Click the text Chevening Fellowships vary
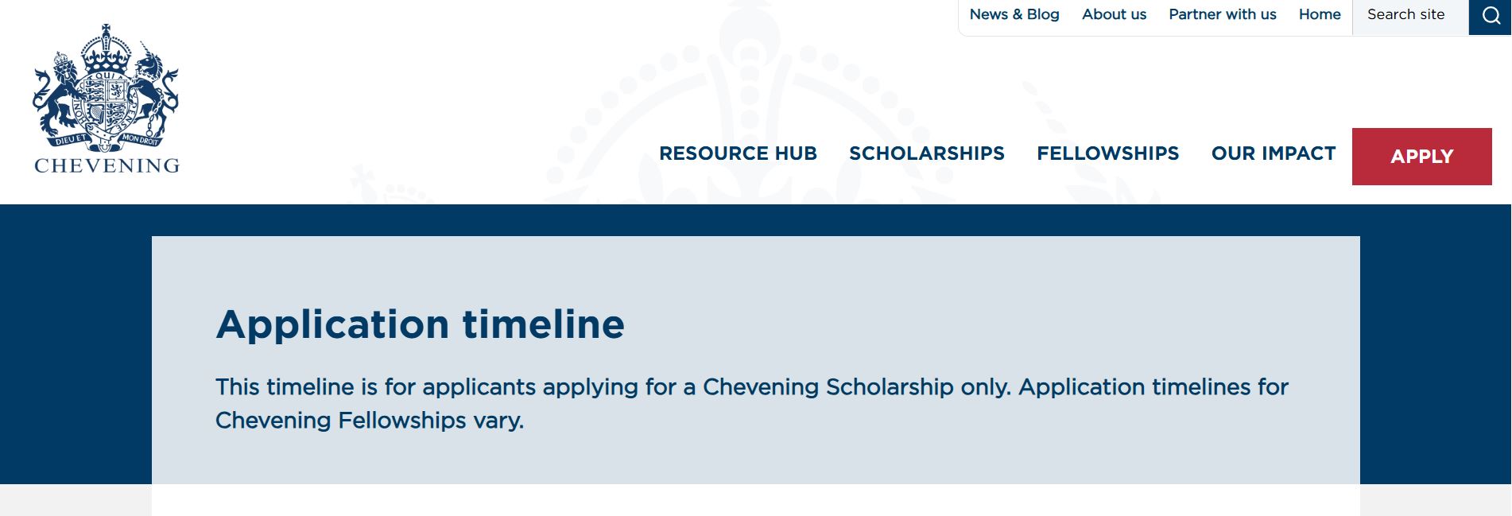The width and height of the screenshot is (1512, 516). (370, 421)
